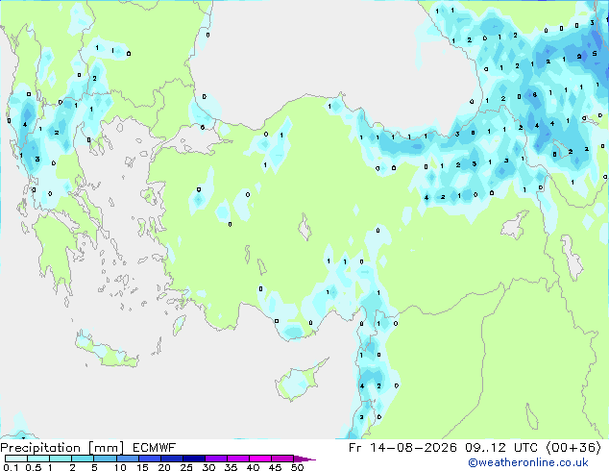This screenshot has width=609, height=471.
Task: Click the 10–15 mm blue legend swatch
Action: coord(127,459)
